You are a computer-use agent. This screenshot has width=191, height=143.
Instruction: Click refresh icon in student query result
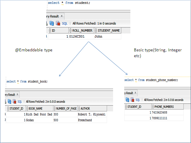click(x=52, y=23)
